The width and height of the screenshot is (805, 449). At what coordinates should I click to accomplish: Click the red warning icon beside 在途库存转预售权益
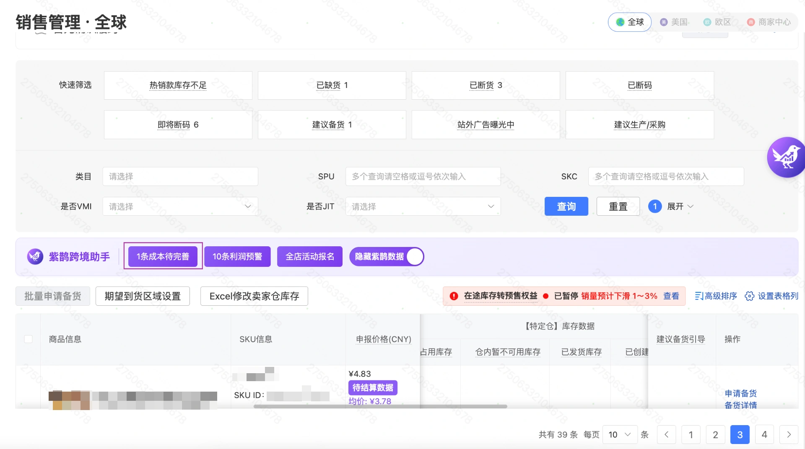(x=454, y=296)
